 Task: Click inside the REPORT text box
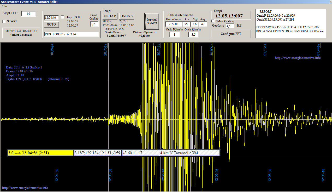tap(290, 23)
